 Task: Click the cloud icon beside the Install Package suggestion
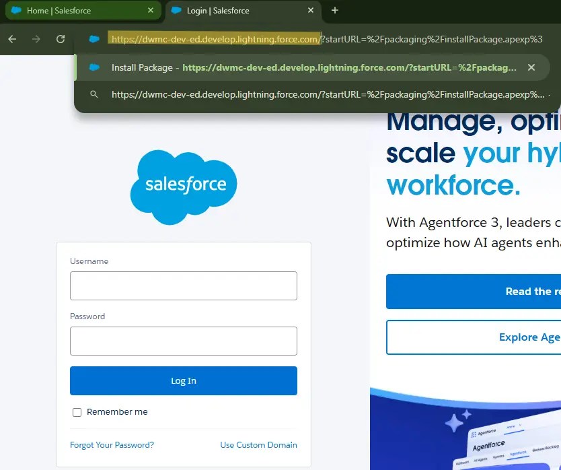pyautogui.click(x=94, y=67)
